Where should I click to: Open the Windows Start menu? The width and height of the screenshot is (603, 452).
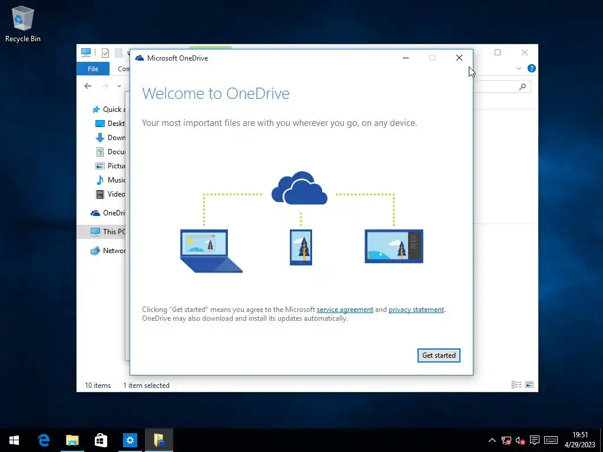coord(14,440)
